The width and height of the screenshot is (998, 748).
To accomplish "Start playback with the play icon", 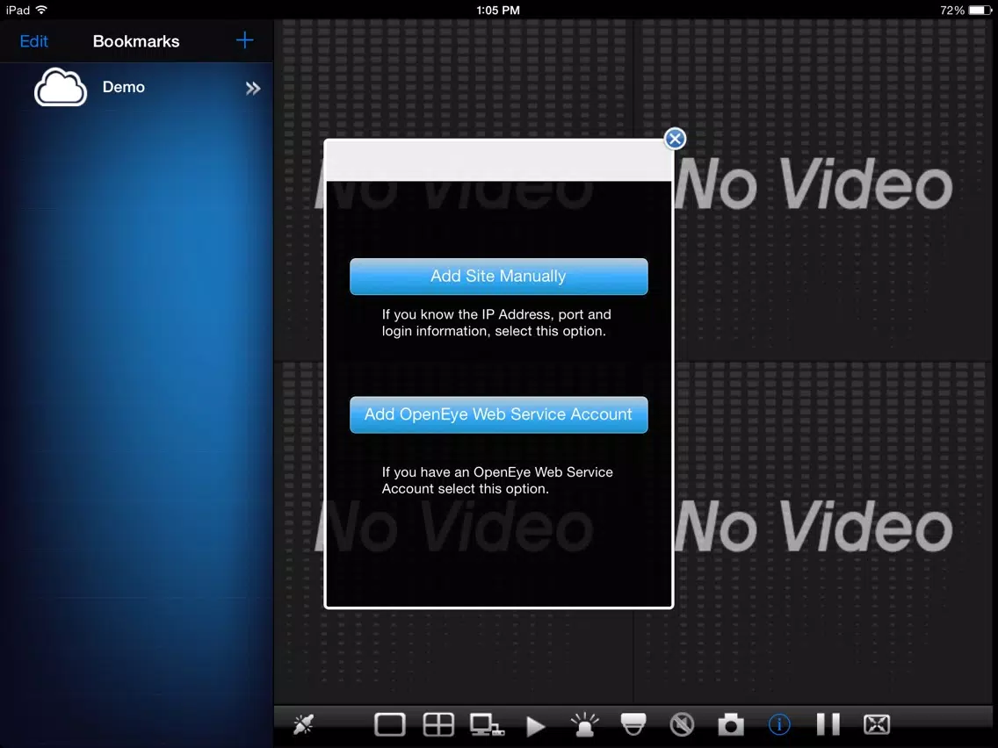I will [x=536, y=726].
